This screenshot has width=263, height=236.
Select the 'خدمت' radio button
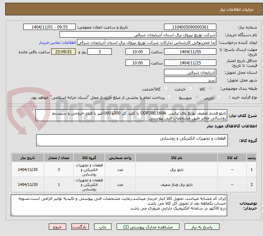pos(191,88)
